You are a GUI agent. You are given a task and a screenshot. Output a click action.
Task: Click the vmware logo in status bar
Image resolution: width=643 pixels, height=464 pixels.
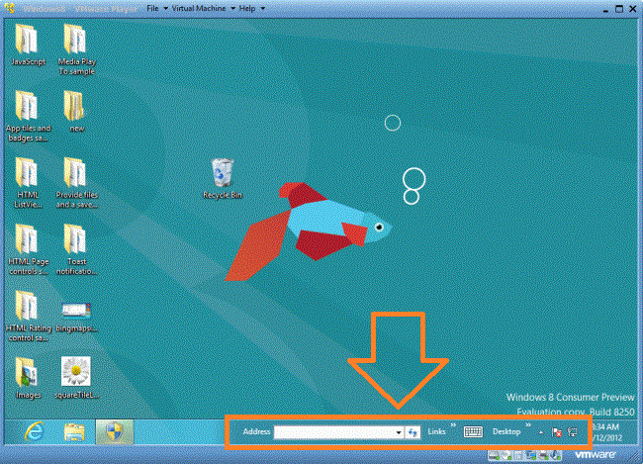595,454
